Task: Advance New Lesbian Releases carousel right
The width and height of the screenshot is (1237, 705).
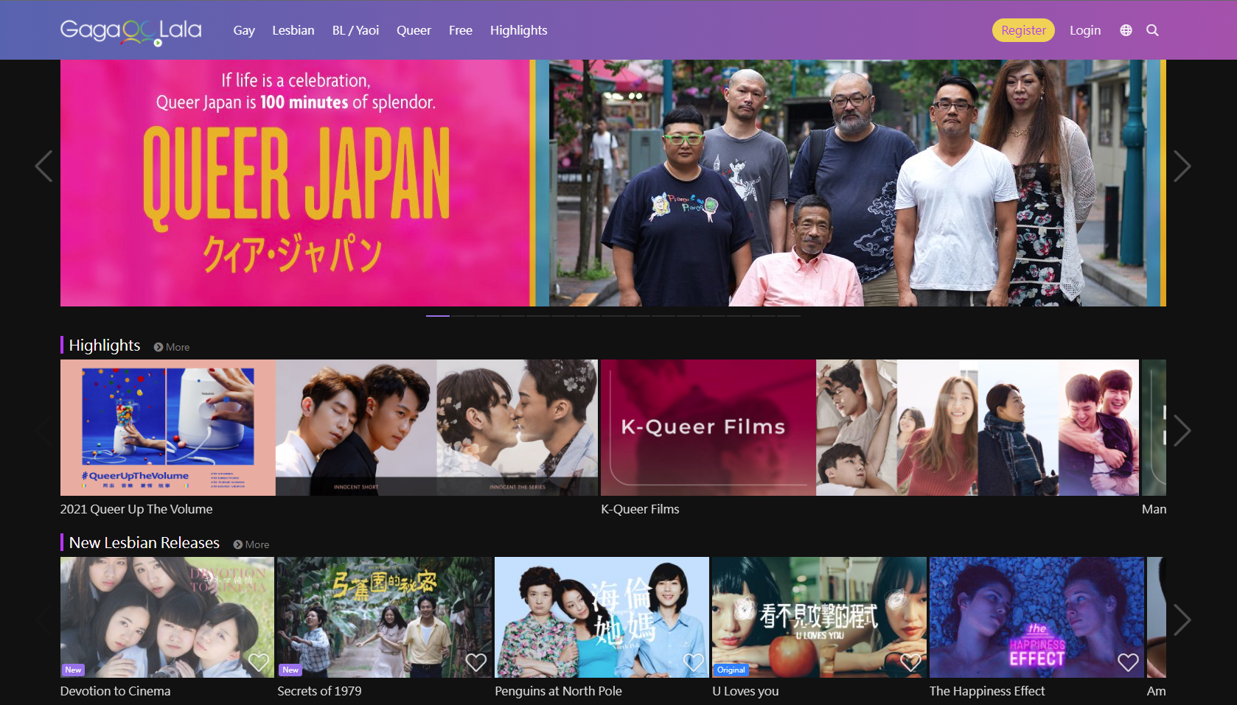Action: coord(1182,620)
